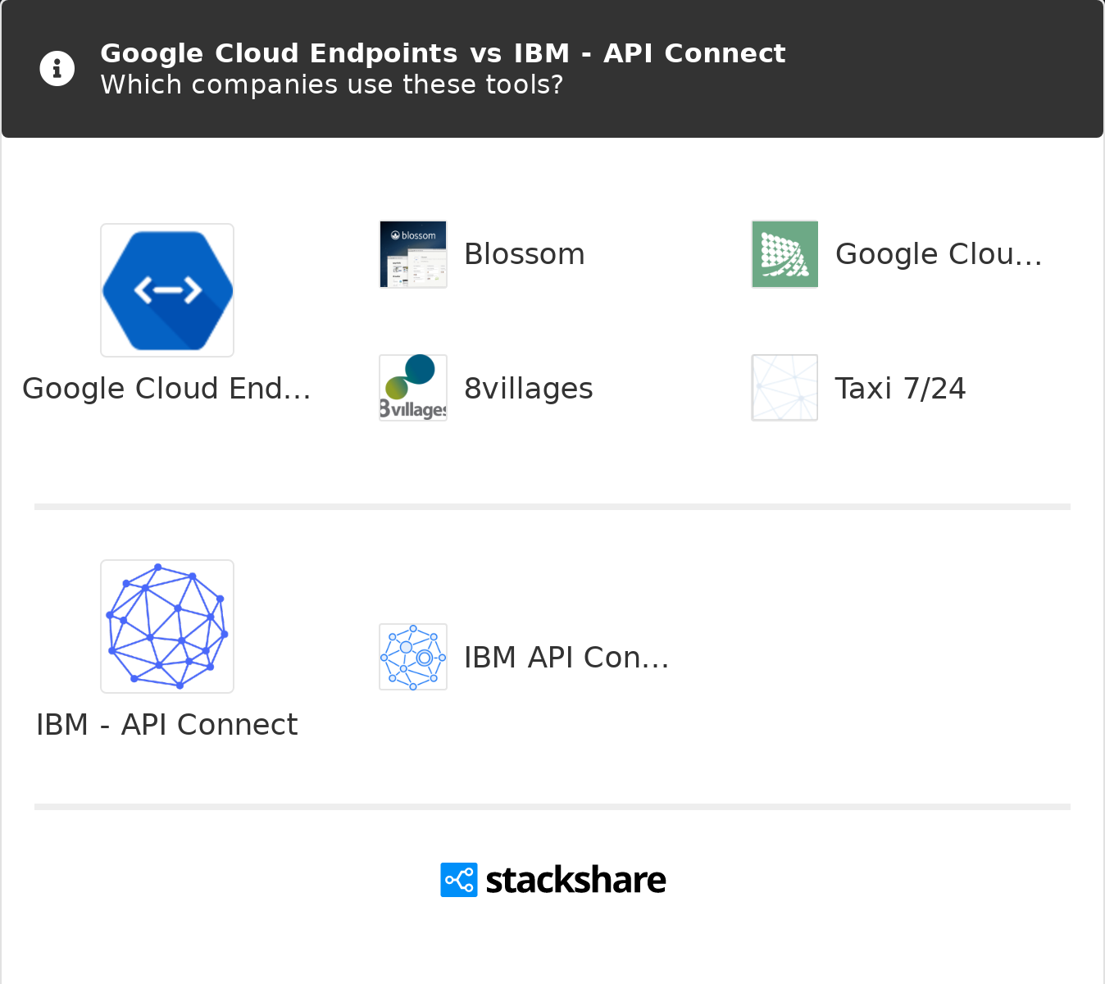Select the green Google Cloud company logo
The image size is (1105, 984).
[784, 254]
